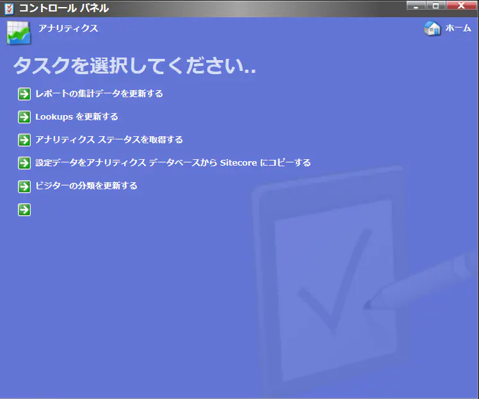Viewport: 479px width, 399px height.
Task: Click the arrow icon beside Lookups を更新する
Action: [24, 117]
